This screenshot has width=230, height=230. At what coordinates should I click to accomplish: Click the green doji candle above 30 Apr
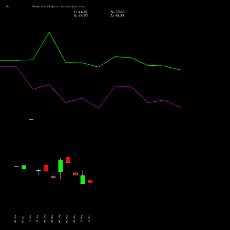39,171
